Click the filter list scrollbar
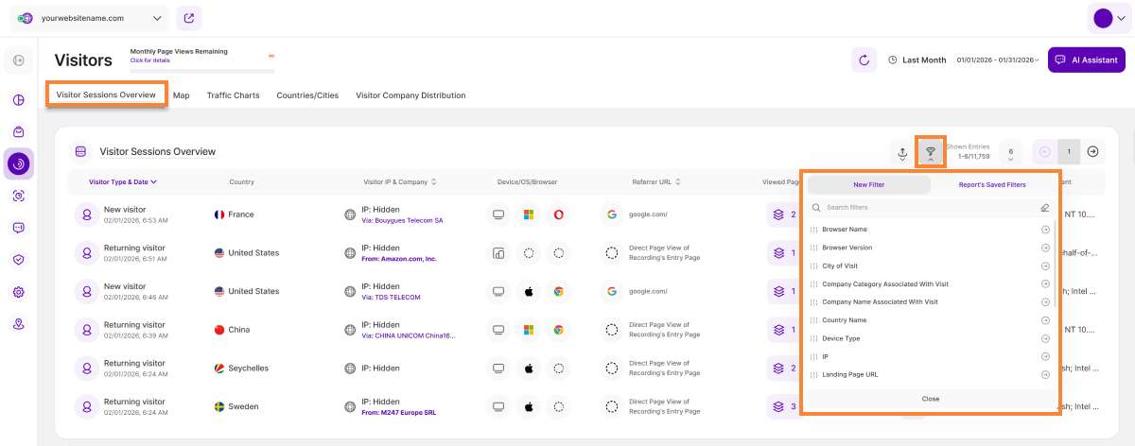This screenshot has width=1135, height=446. pos(1056,274)
